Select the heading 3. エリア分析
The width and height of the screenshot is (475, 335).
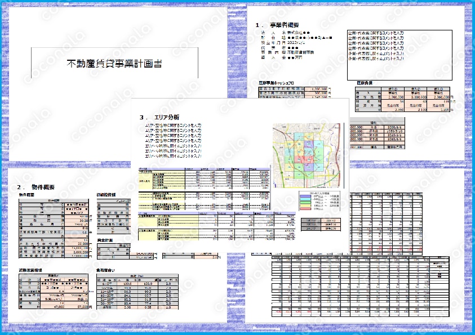tap(159, 117)
